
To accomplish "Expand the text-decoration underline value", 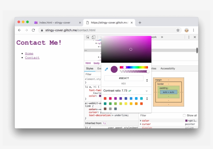I will 113,115.
